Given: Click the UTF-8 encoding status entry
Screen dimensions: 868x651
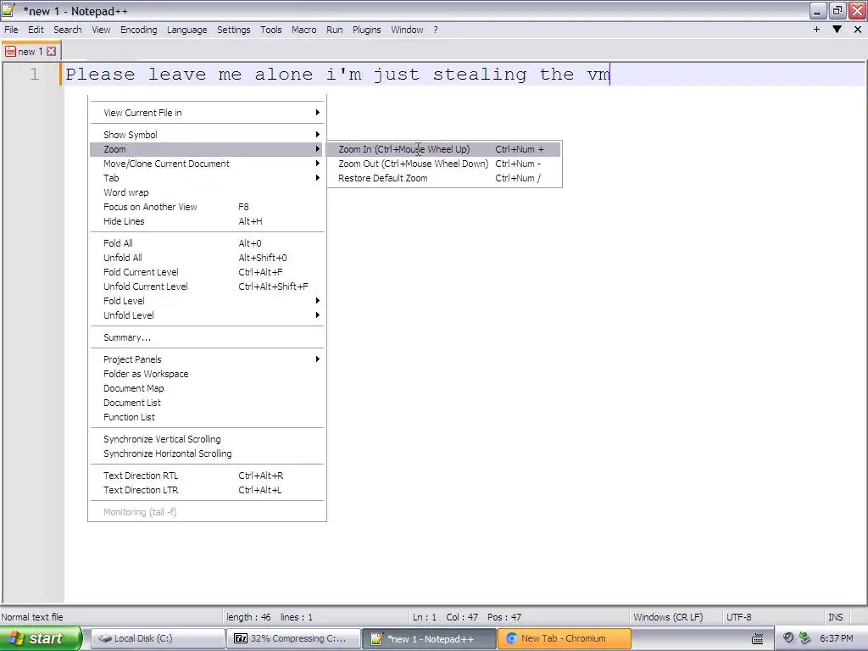Looking at the screenshot, I should [x=739, y=617].
